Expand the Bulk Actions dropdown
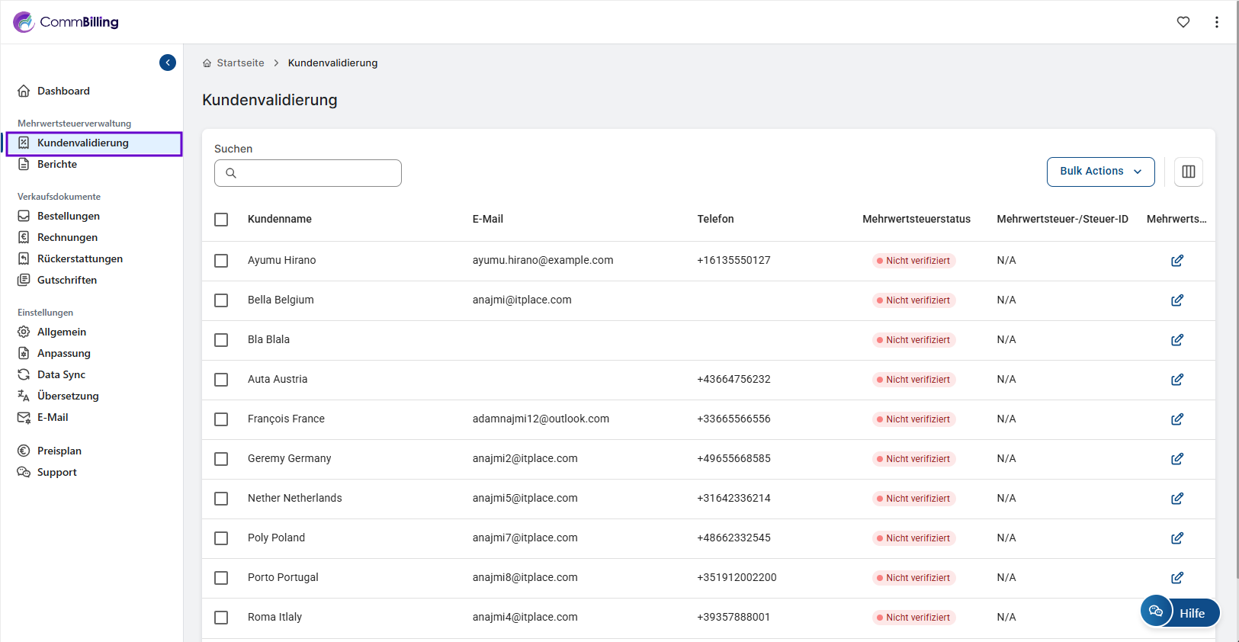Screen dimensions: 1239x642 pyautogui.click(x=1099, y=172)
